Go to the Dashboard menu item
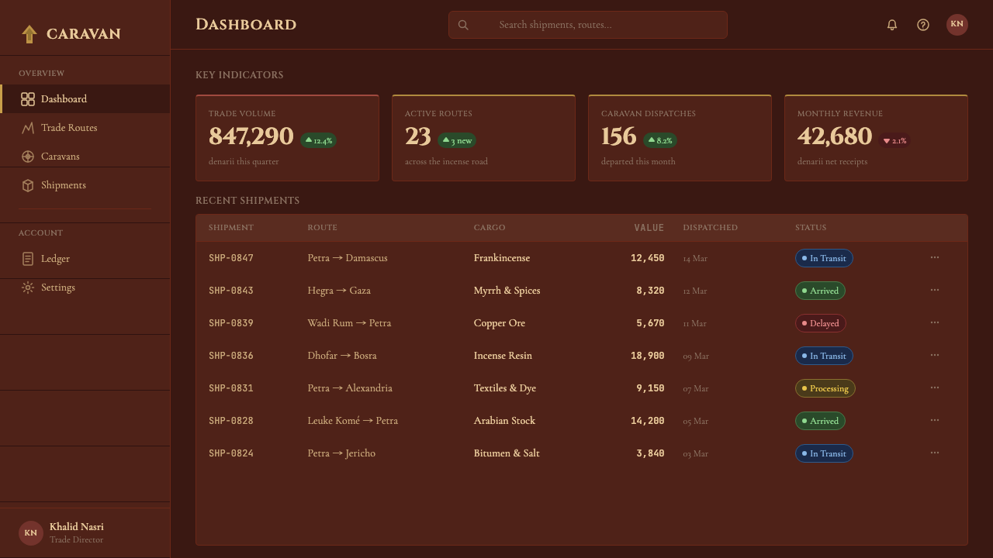993x558 pixels. [x=85, y=99]
